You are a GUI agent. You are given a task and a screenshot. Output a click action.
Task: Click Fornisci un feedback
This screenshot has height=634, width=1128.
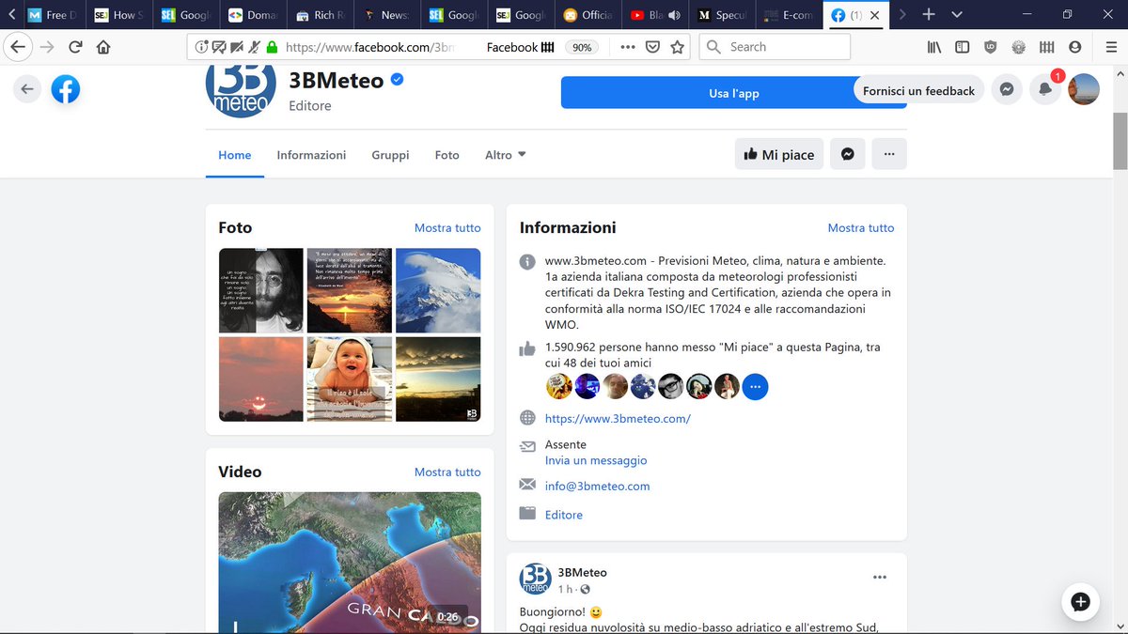[x=918, y=90]
